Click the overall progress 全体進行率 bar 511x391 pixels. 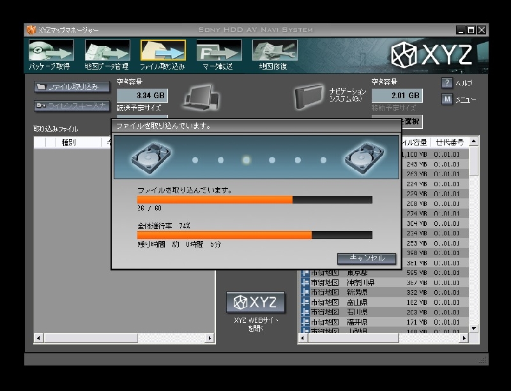pos(254,235)
